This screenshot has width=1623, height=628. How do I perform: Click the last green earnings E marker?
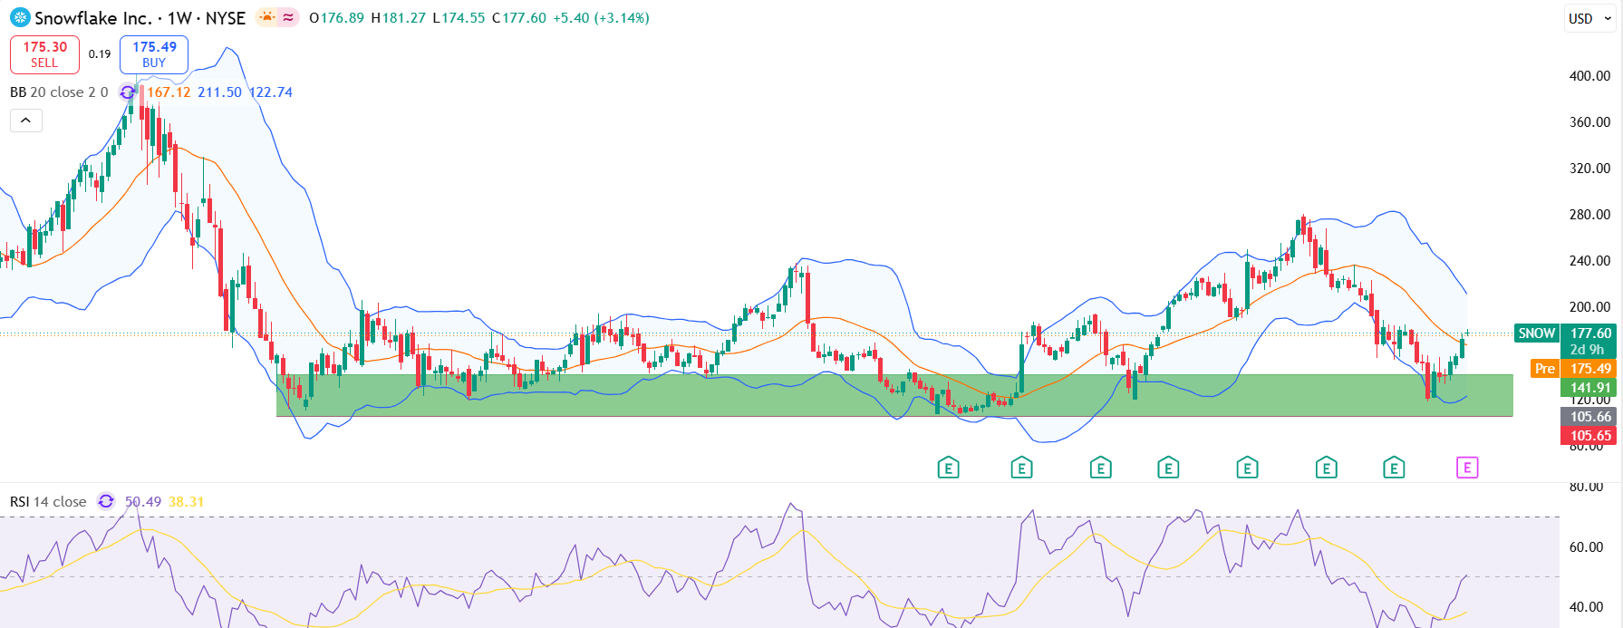point(1394,468)
